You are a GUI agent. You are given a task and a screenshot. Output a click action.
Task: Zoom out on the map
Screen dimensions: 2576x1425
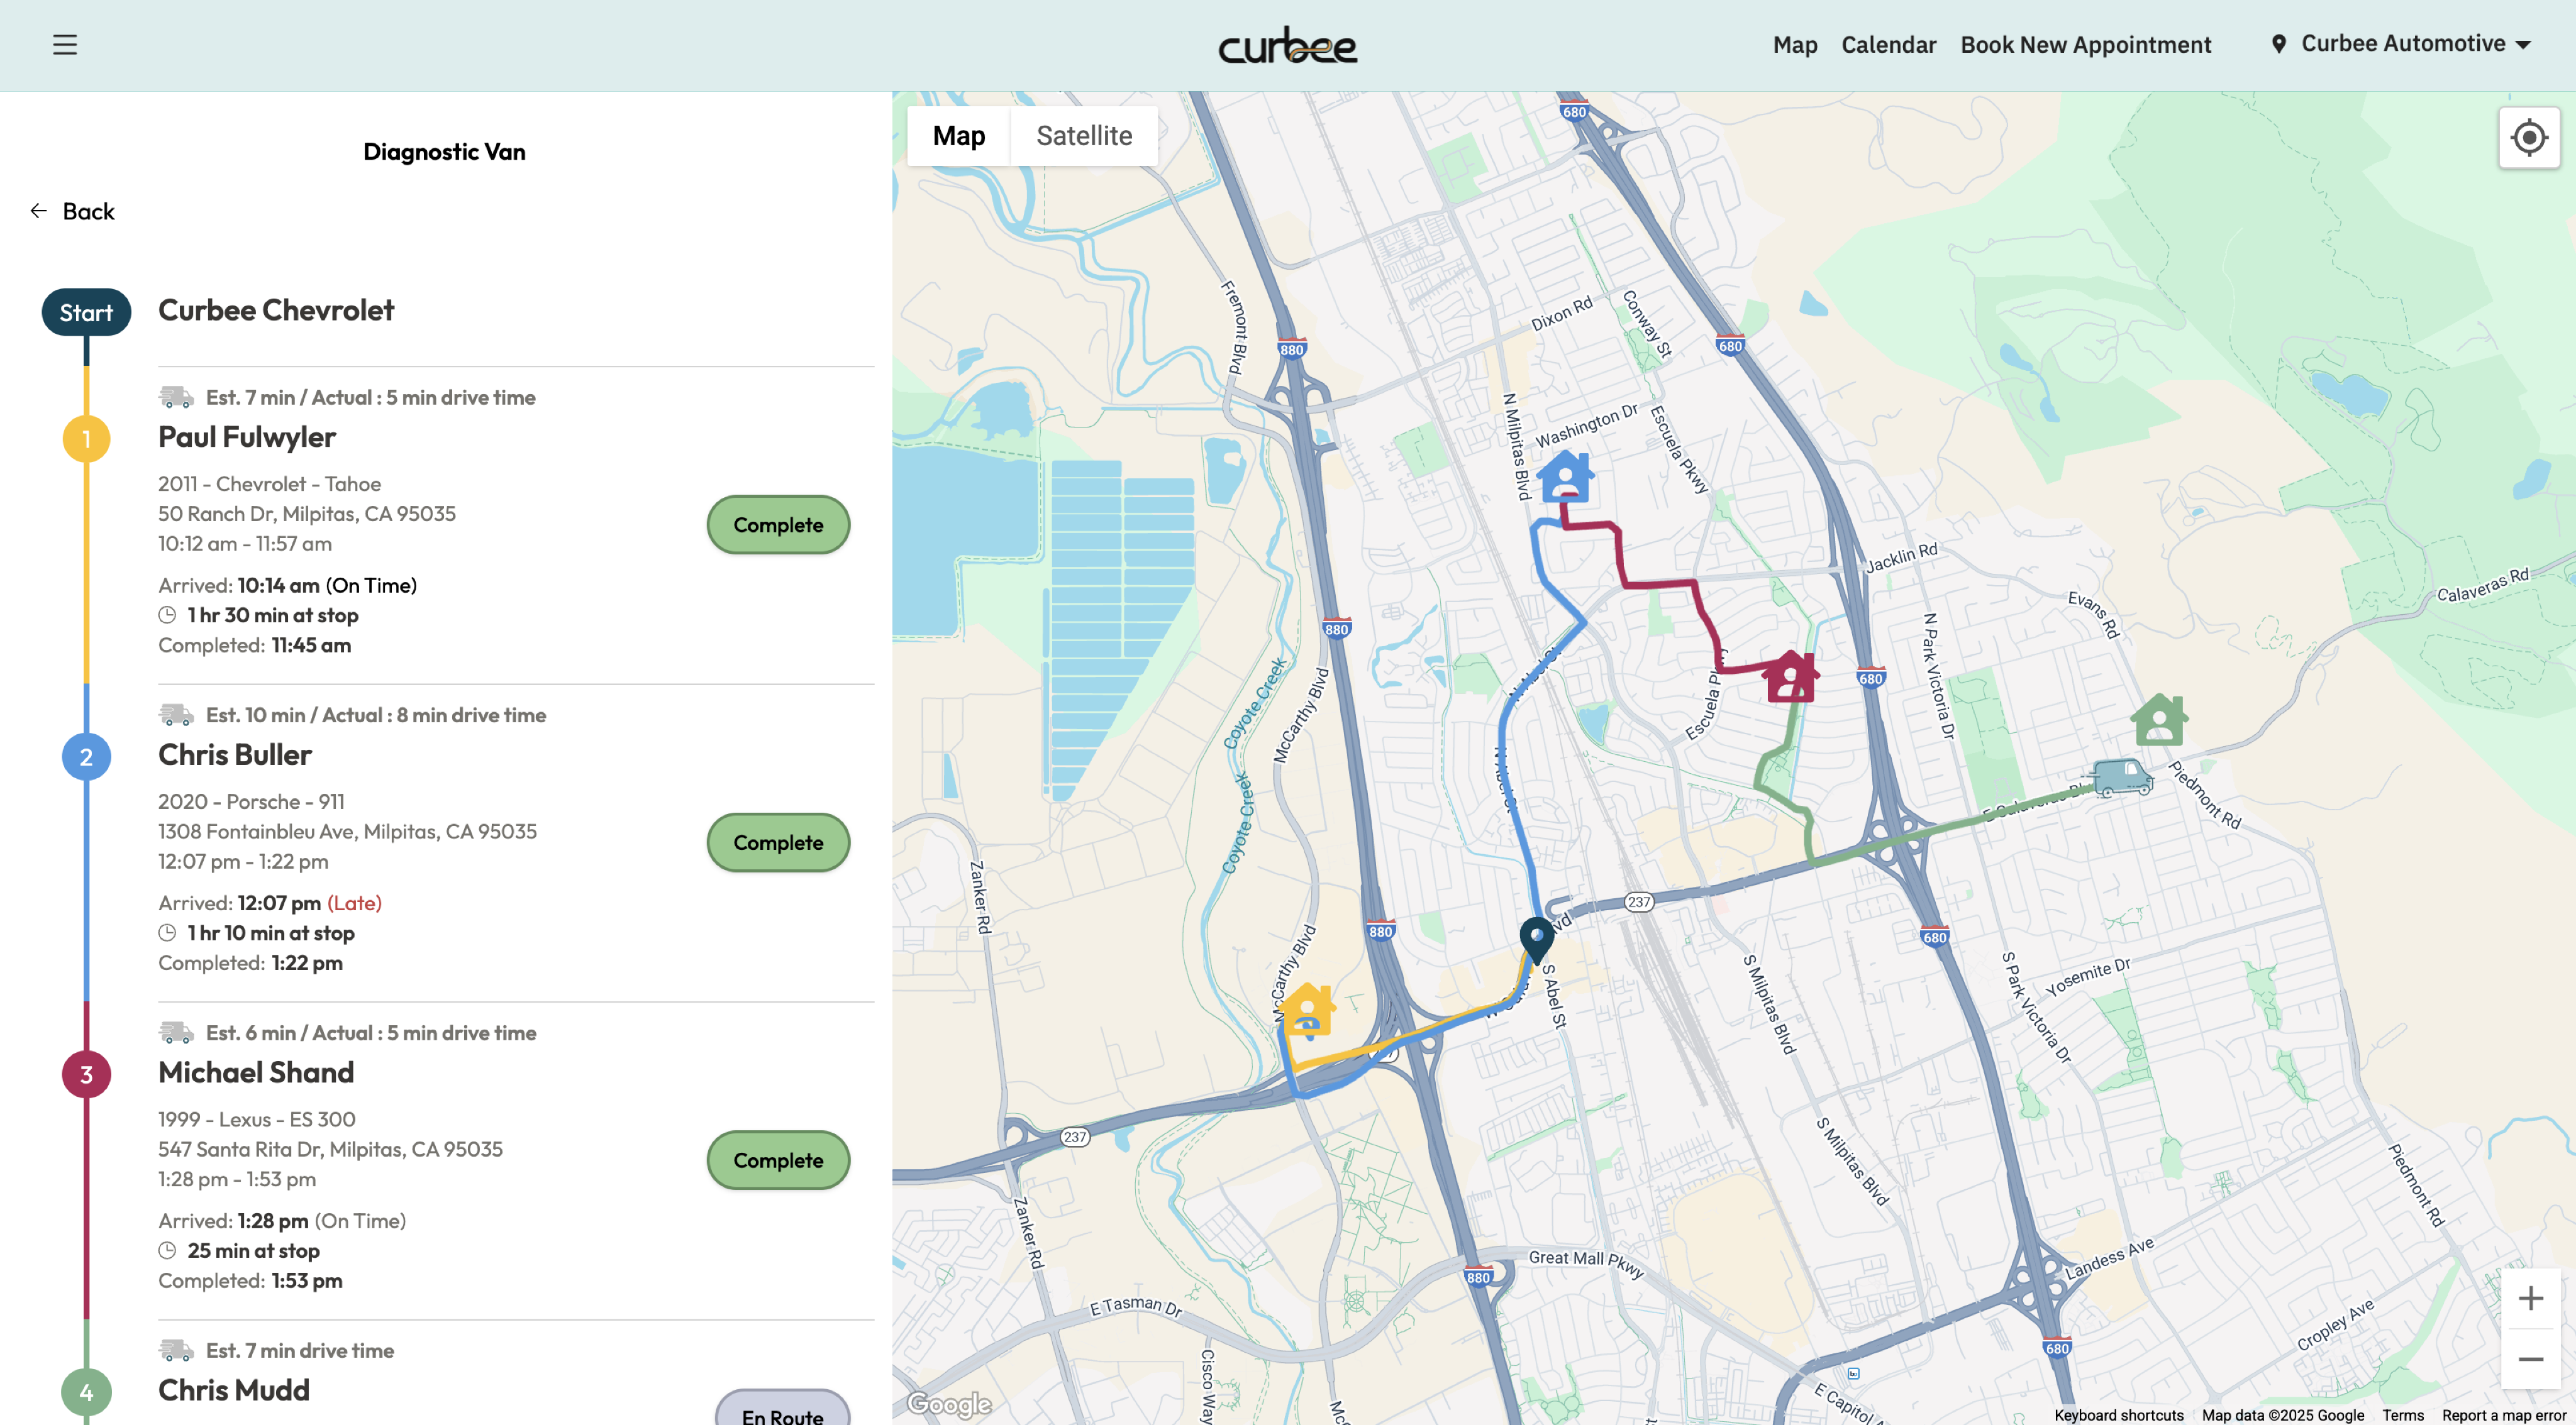coord(2530,1359)
